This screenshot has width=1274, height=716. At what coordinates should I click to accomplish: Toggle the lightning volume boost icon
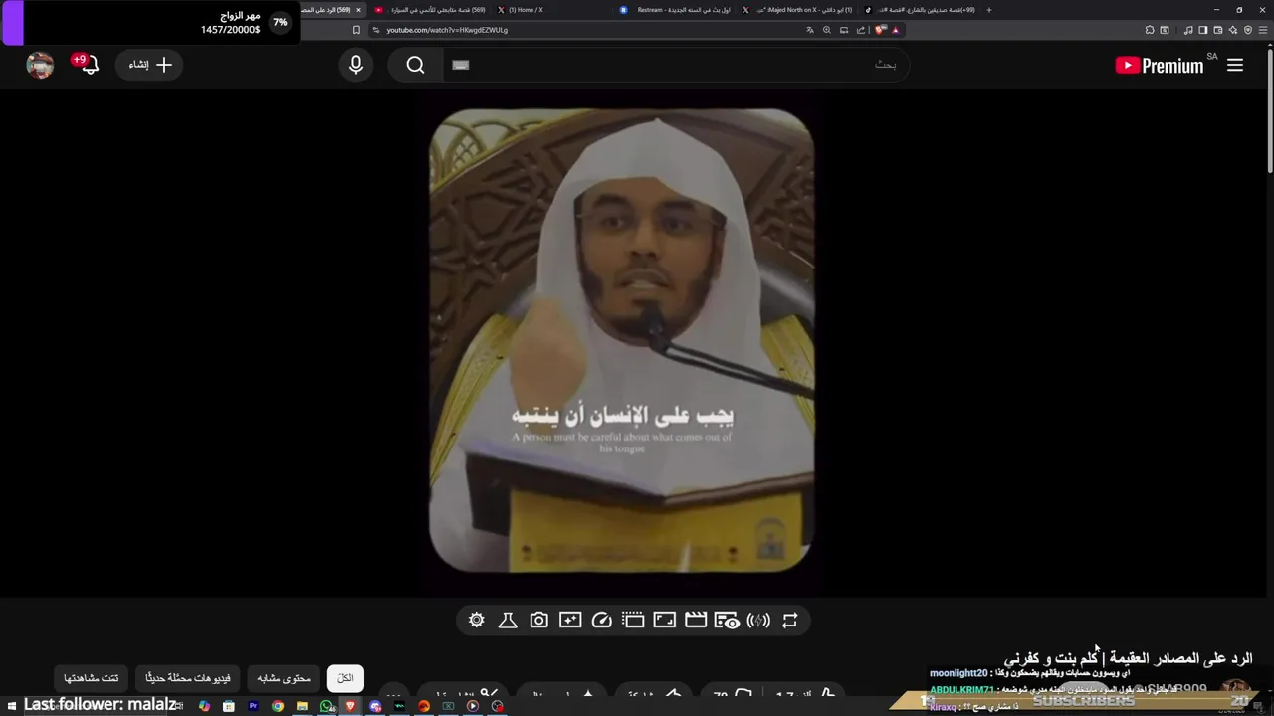758,621
